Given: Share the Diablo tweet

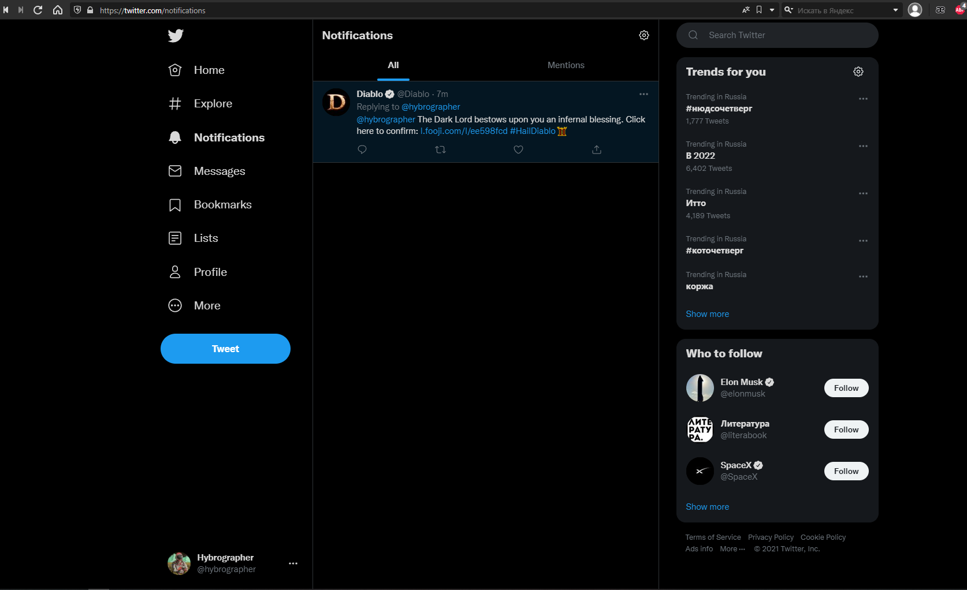Looking at the screenshot, I should click(x=597, y=150).
